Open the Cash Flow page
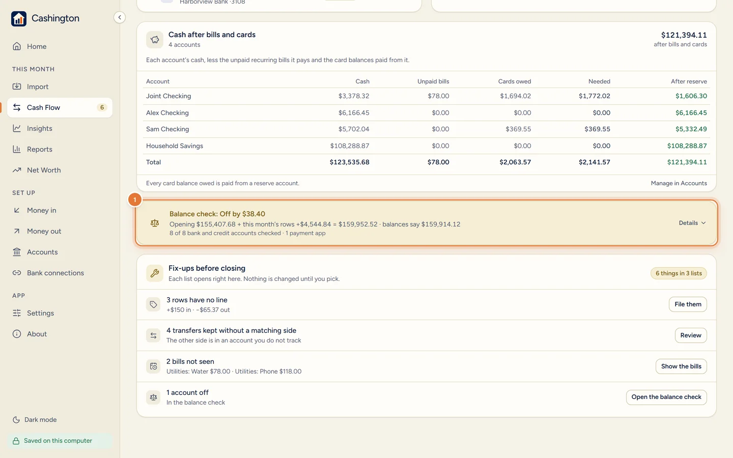 (x=60, y=107)
